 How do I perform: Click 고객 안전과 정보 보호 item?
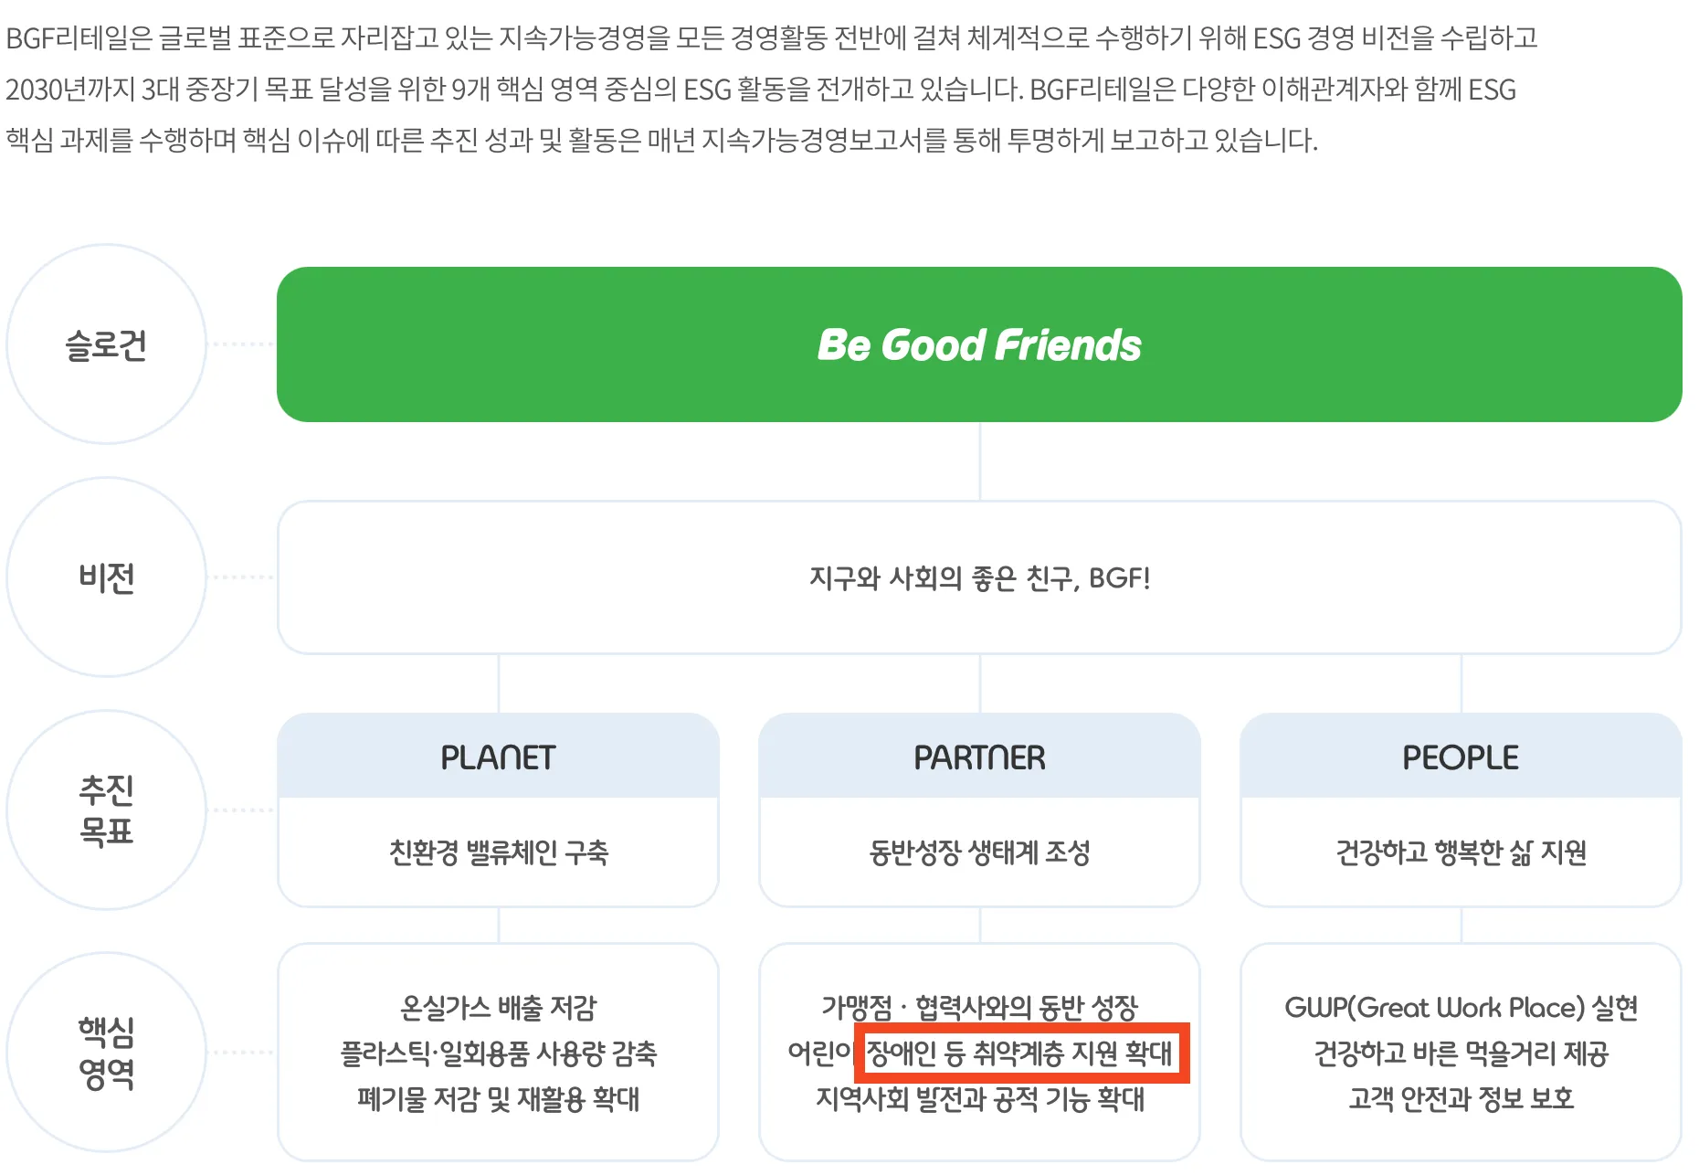coord(1460,1098)
